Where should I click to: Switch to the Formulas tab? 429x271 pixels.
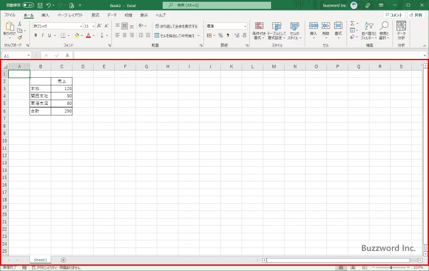pyautogui.click(x=95, y=15)
